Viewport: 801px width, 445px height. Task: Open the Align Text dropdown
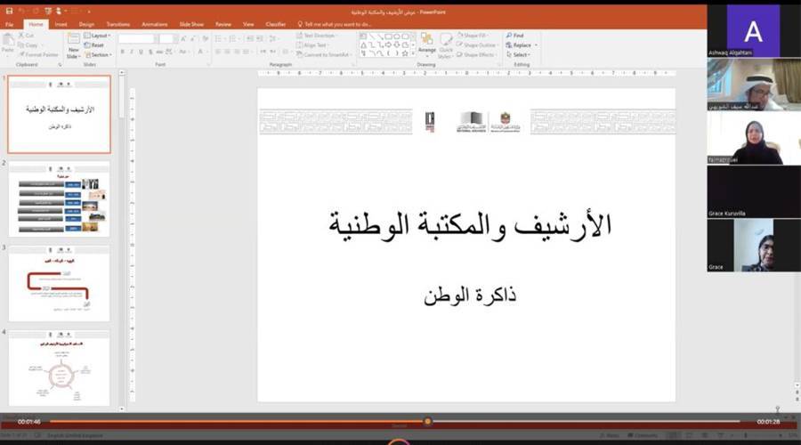coord(312,45)
